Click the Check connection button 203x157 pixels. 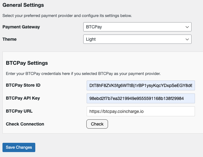(x=97, y=124)
